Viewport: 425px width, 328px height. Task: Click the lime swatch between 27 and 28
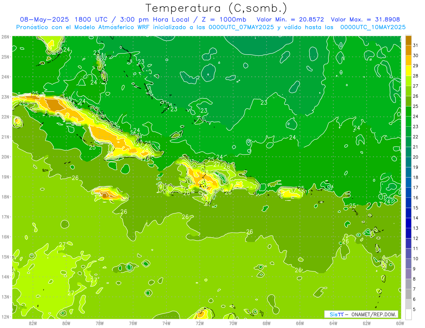pos(408,81)
